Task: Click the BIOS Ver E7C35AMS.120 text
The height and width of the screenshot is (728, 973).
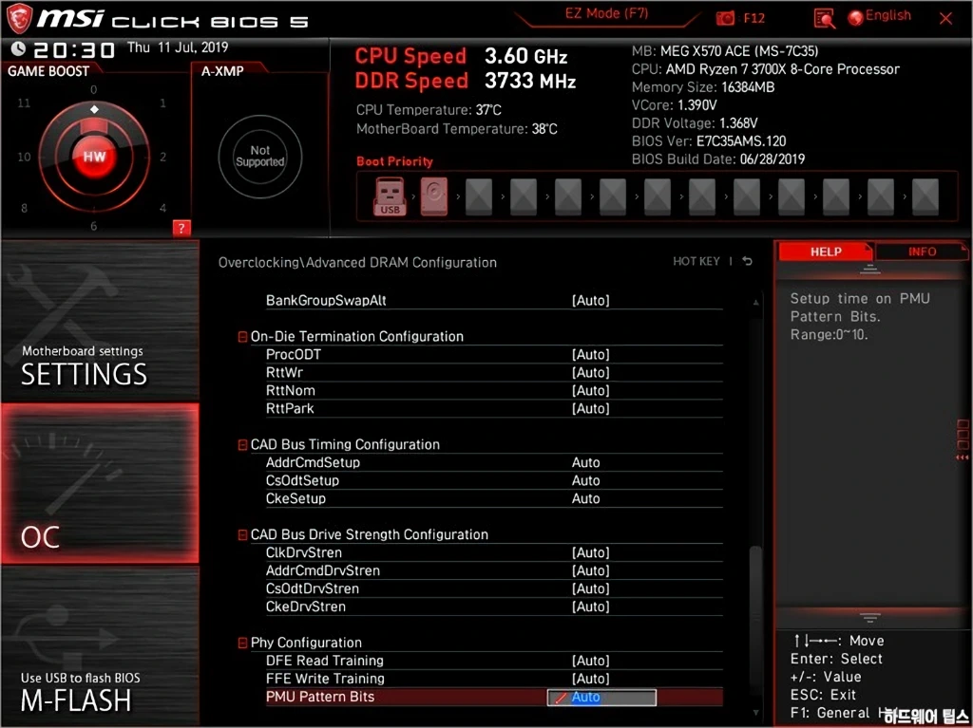Action: tap(709, 140)
